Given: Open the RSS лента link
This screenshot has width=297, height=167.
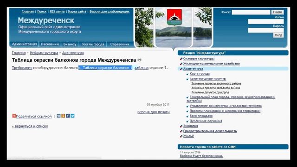Looking at the screenshot, I should point(57,12).
